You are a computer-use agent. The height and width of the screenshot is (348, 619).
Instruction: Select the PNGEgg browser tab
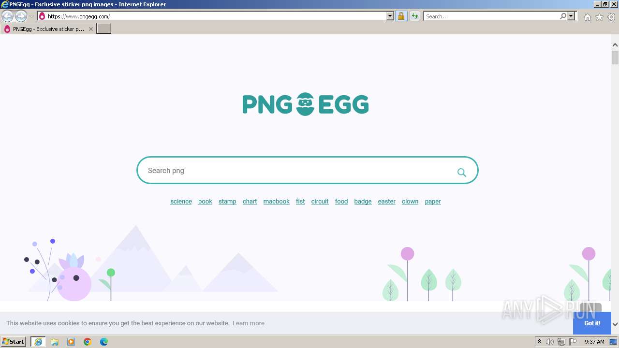pyautogui.click(x=48, y=29)
